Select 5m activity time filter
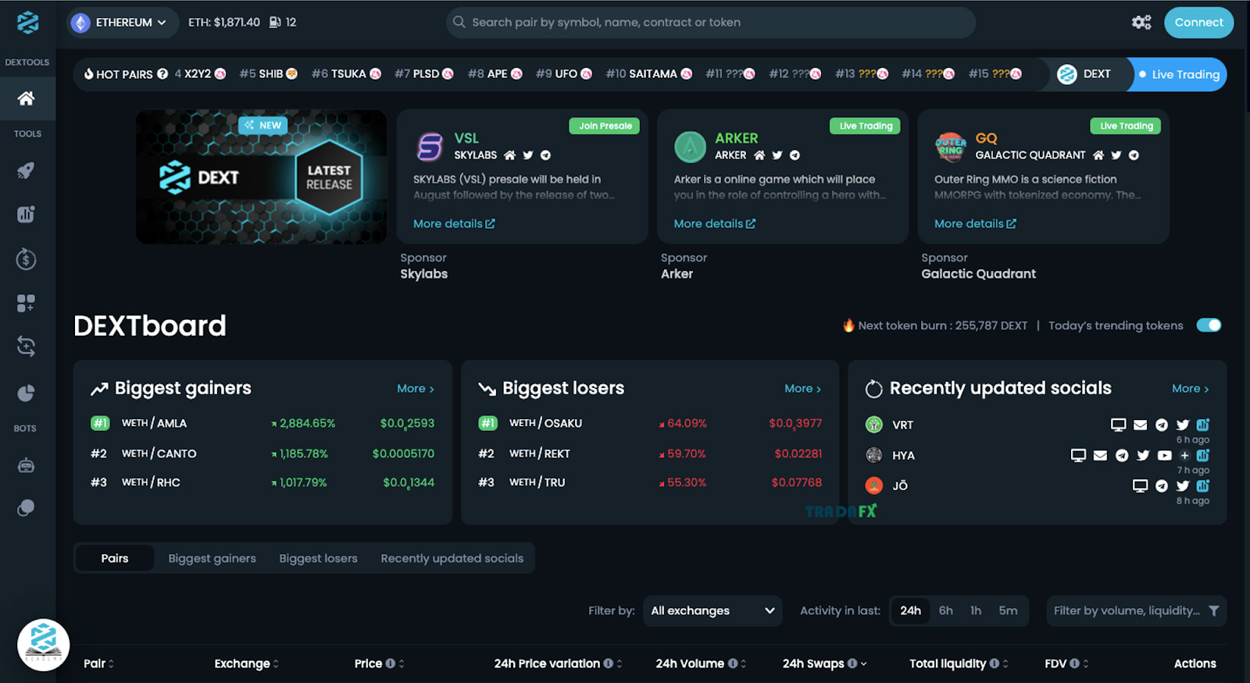This screenshot has height=683, width=1250. [x=1008, y=610]
